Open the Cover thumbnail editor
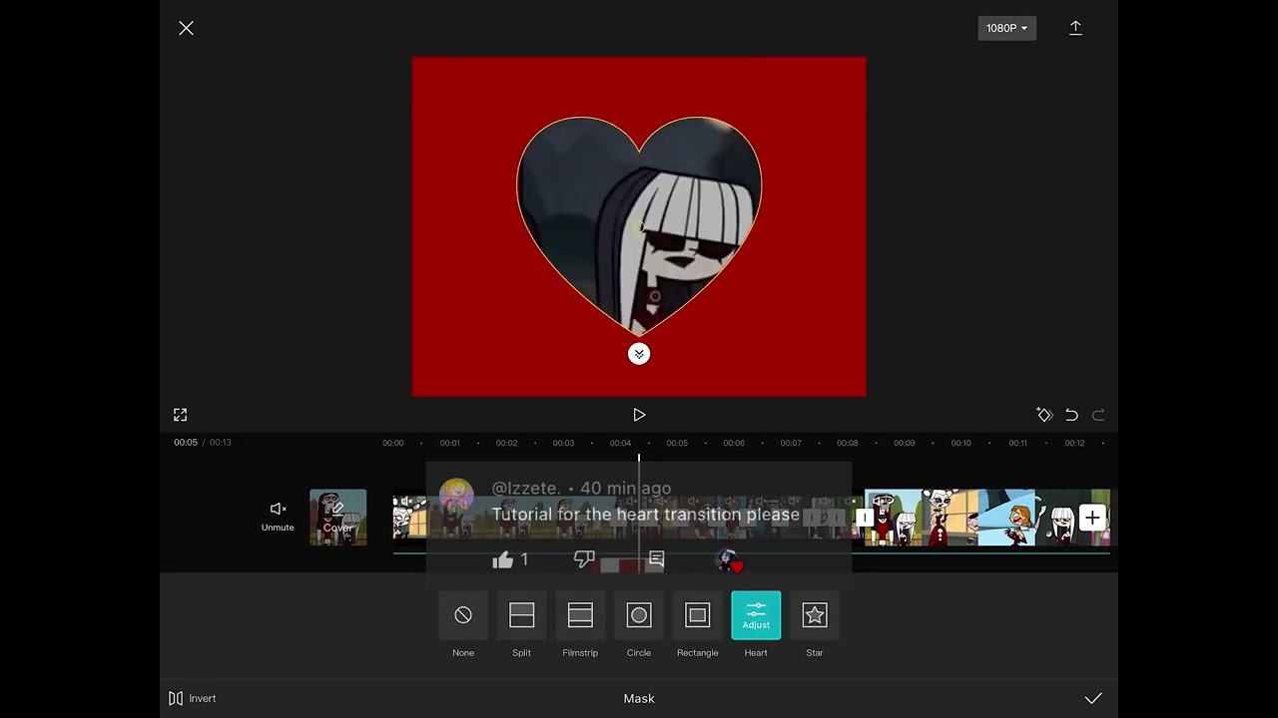The width and height of the screenshot is (1278, 718). point(337,518)
